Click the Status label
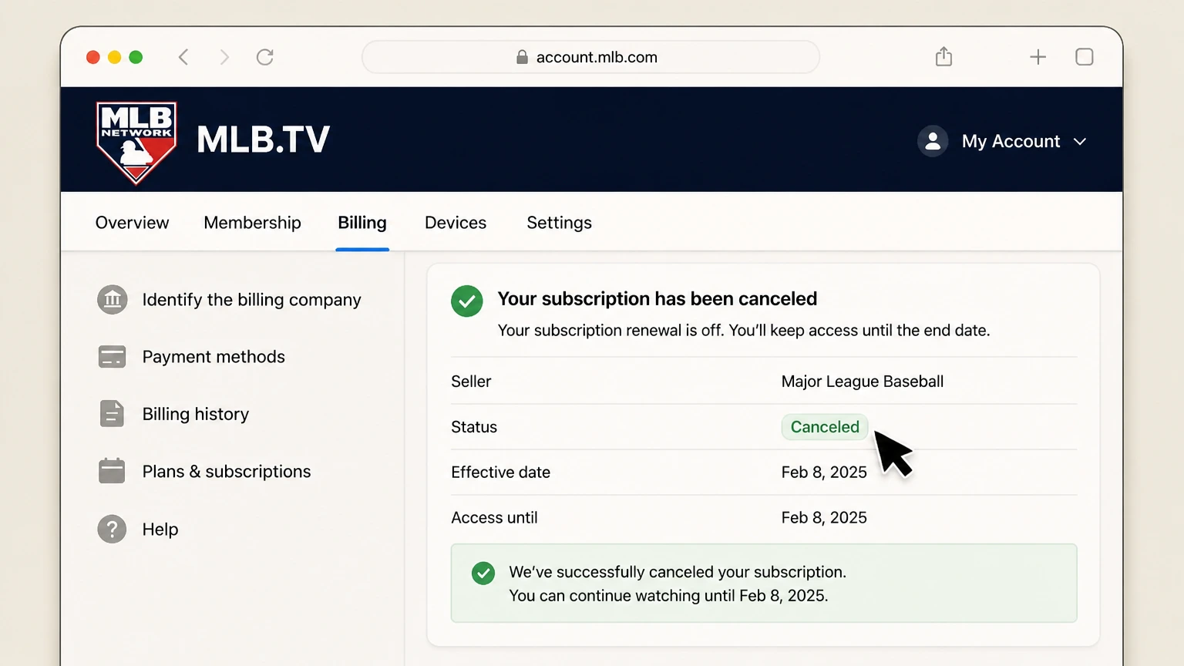Screen dimensions: 1184x666 (474, 427)
